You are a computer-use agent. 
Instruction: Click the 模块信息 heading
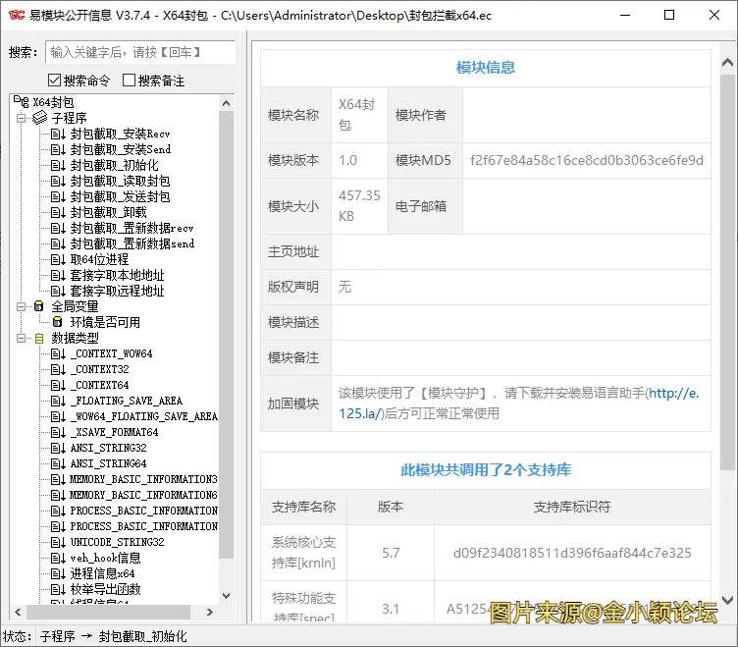coord(485,68)
